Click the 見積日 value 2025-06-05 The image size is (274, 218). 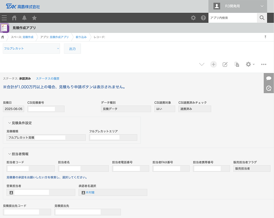[x=13, y=109]
